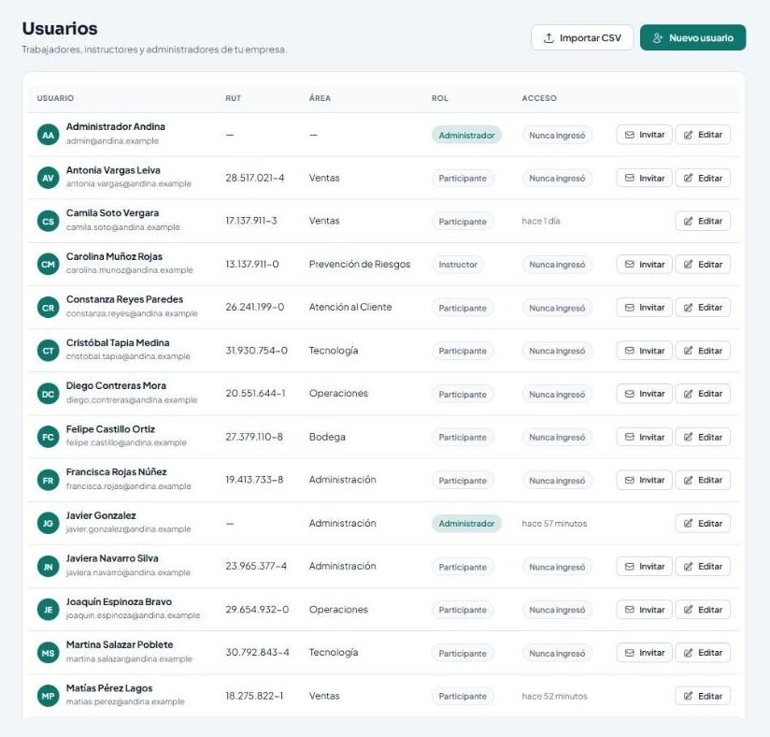Click Prevención de Riesgos area cell
The width and height of the screenshot is (770, 737).
coord(360,265)
